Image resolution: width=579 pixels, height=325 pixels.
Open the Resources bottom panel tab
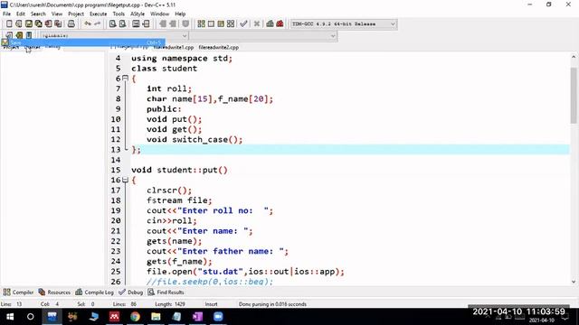click(x=54, y=292)
